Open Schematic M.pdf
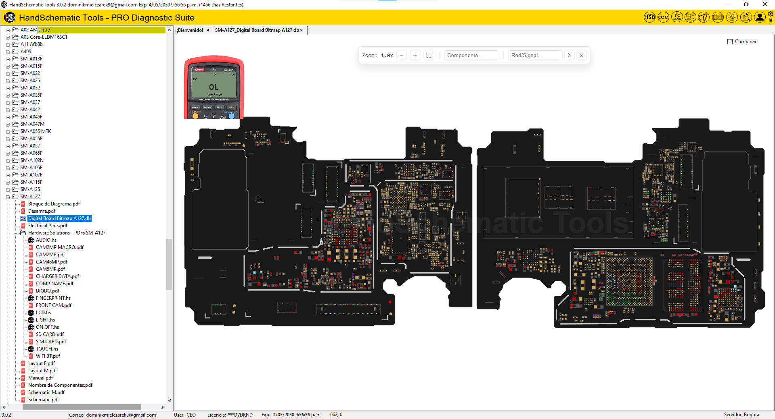Screen dimensions: 775x419 (x=46, y=392)
